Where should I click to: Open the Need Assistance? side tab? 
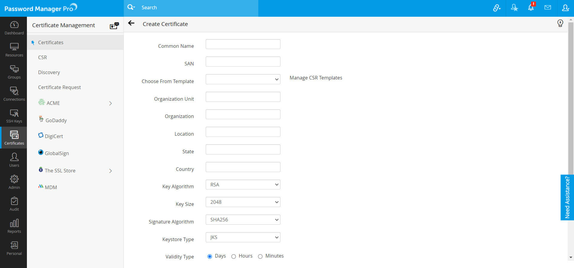[567, 197]
